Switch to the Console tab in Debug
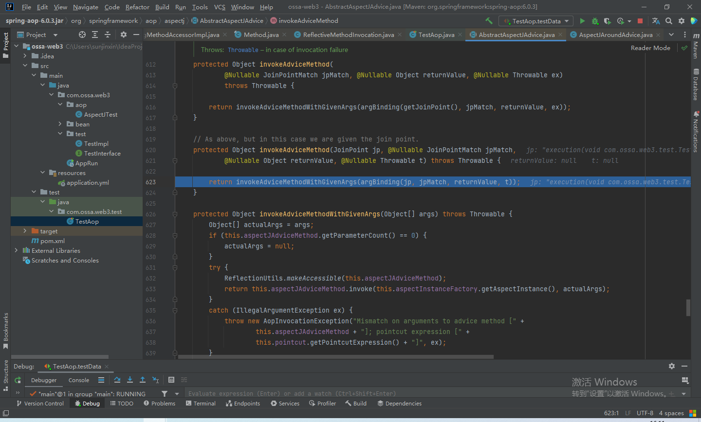 [x=79, y=380]
